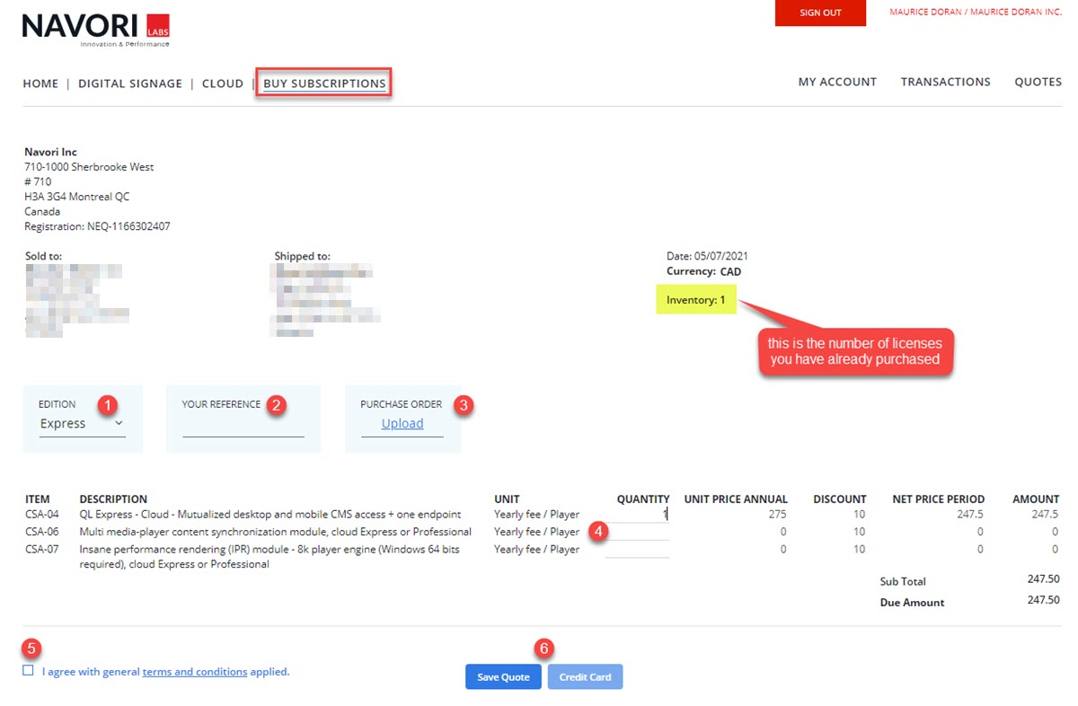Click the '710-1000 Sherbrooke West' address line
The width and height of the screenshot is (1078, 706).
pyautogui.click(x=89, y=167)
